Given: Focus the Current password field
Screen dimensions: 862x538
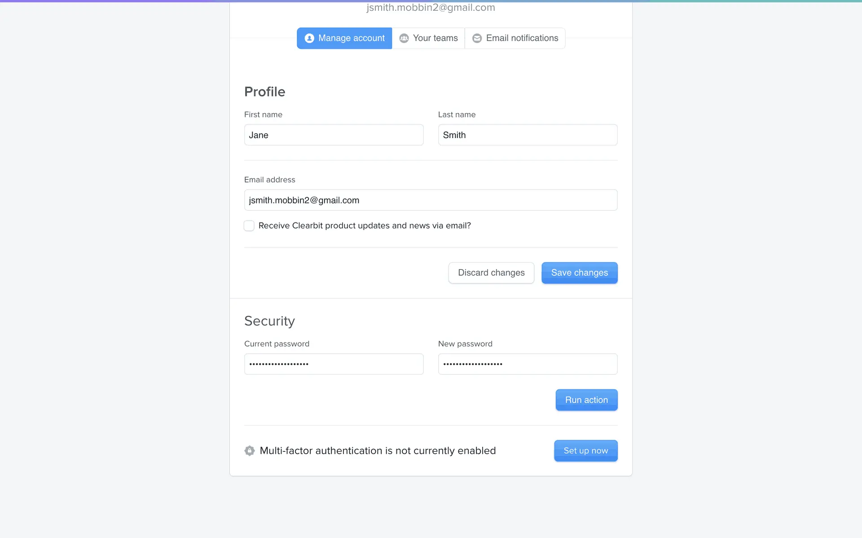Looking at the screenshot, I should (334, 364).
